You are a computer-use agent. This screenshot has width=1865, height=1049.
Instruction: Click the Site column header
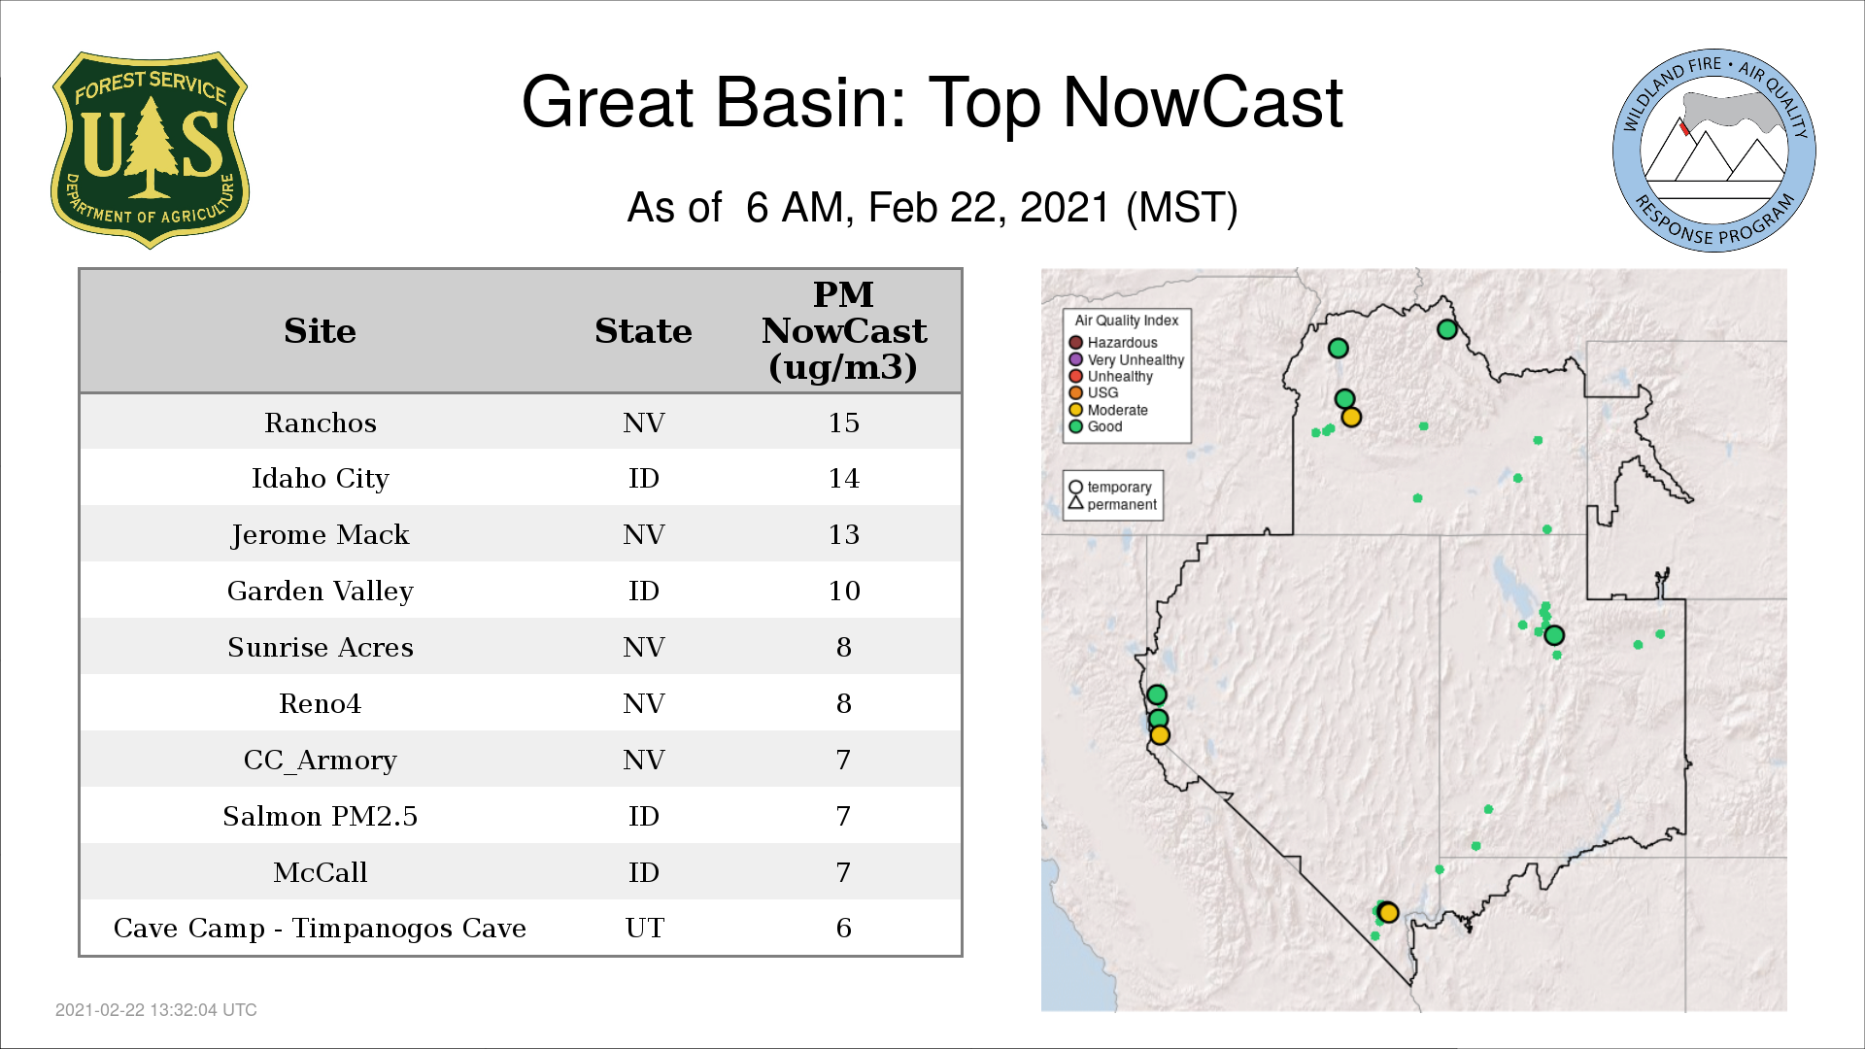pos(320,331)
